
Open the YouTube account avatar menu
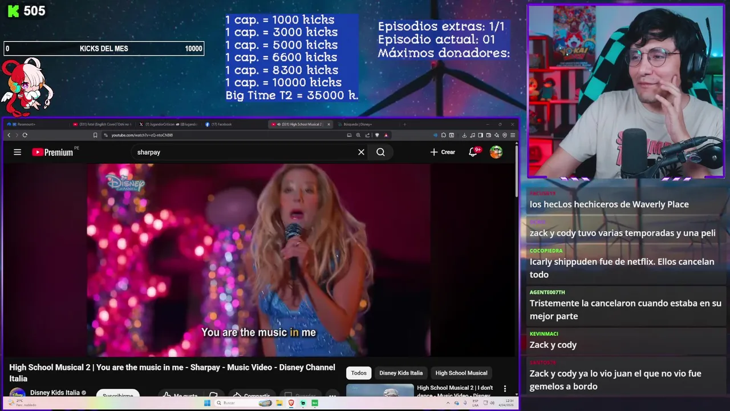(496, 152)
